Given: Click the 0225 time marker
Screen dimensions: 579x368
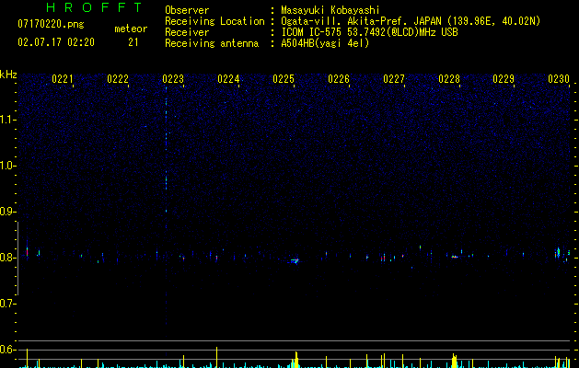Looking at the screenshot, I should (284, 79).
